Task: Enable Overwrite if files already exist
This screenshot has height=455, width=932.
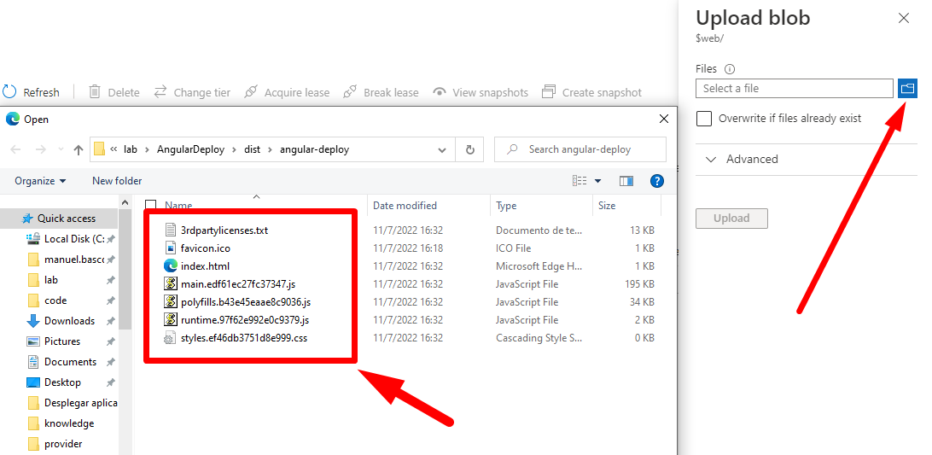Action: coord(704,119)
